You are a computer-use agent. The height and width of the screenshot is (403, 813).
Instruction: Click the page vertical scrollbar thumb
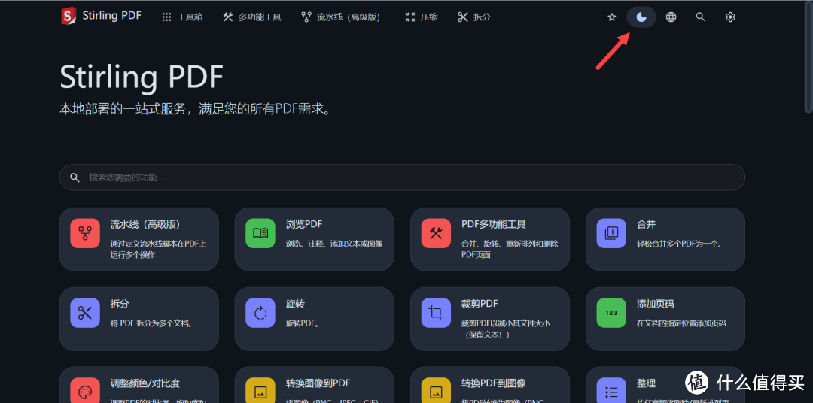tap(808, 56)
